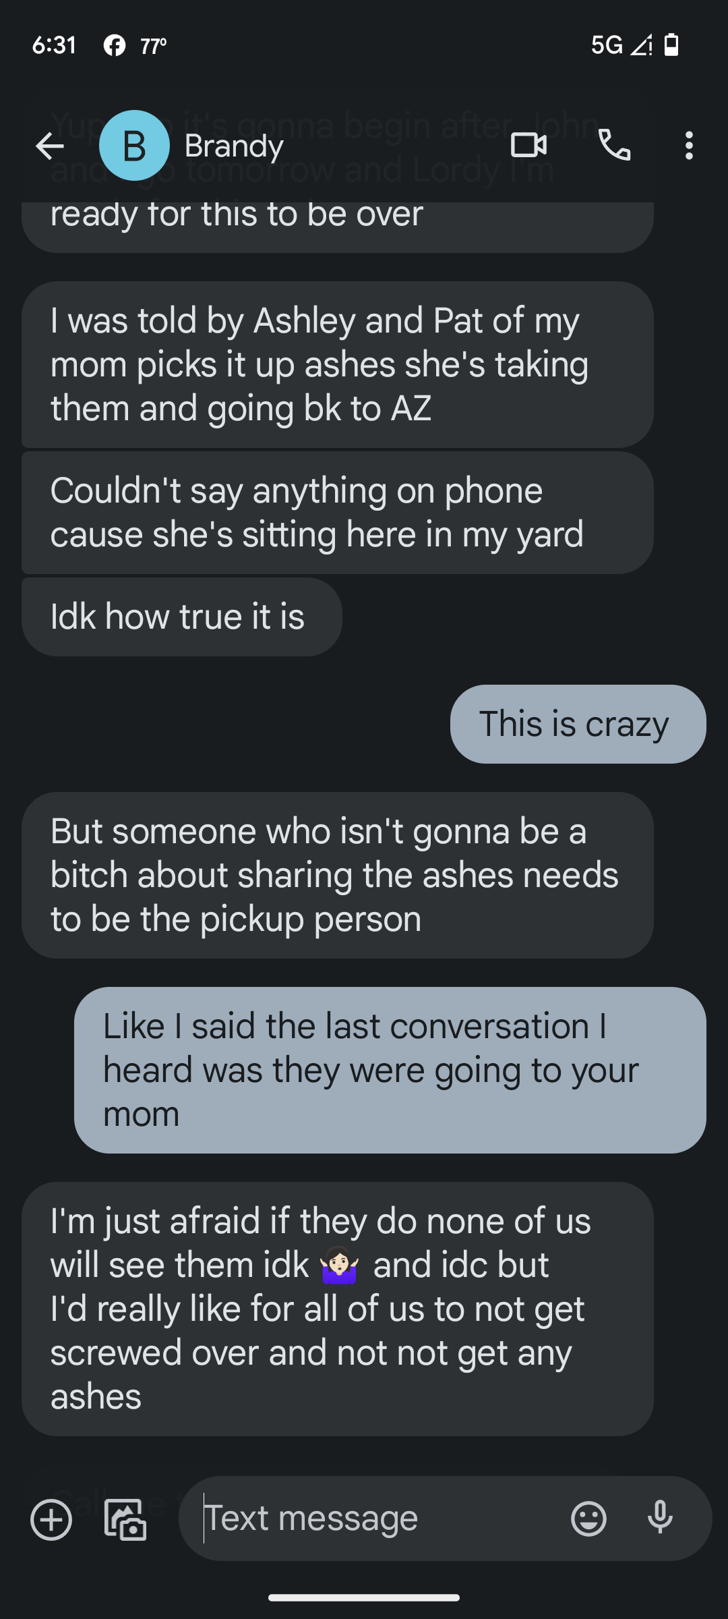Tap the bottom navigation gesture bar

[364, 1597]
